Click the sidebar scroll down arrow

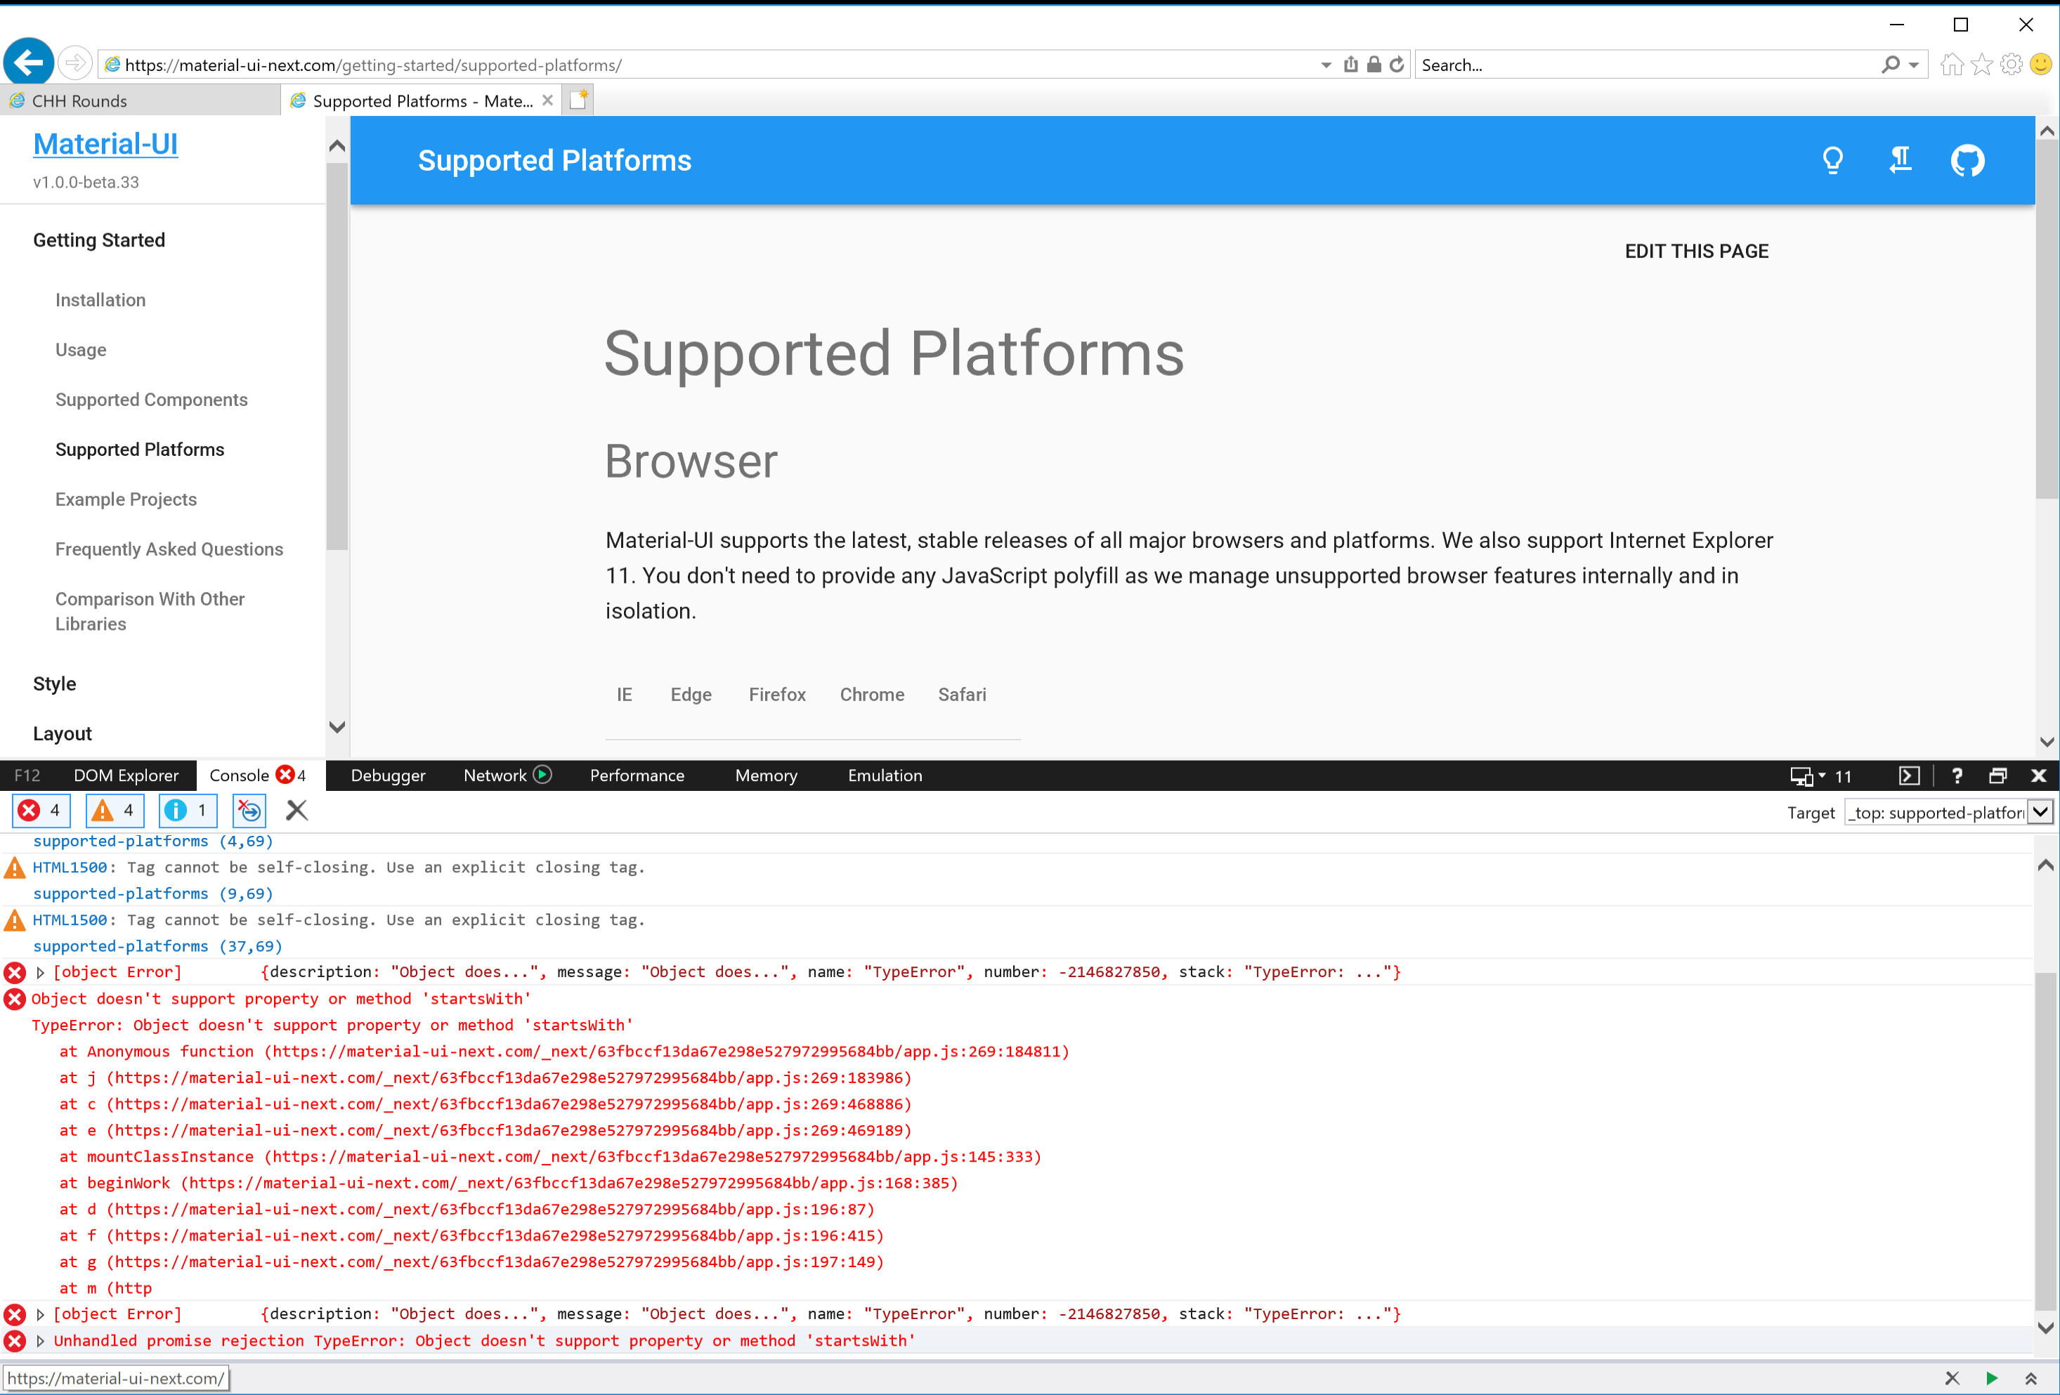(337, 727)
